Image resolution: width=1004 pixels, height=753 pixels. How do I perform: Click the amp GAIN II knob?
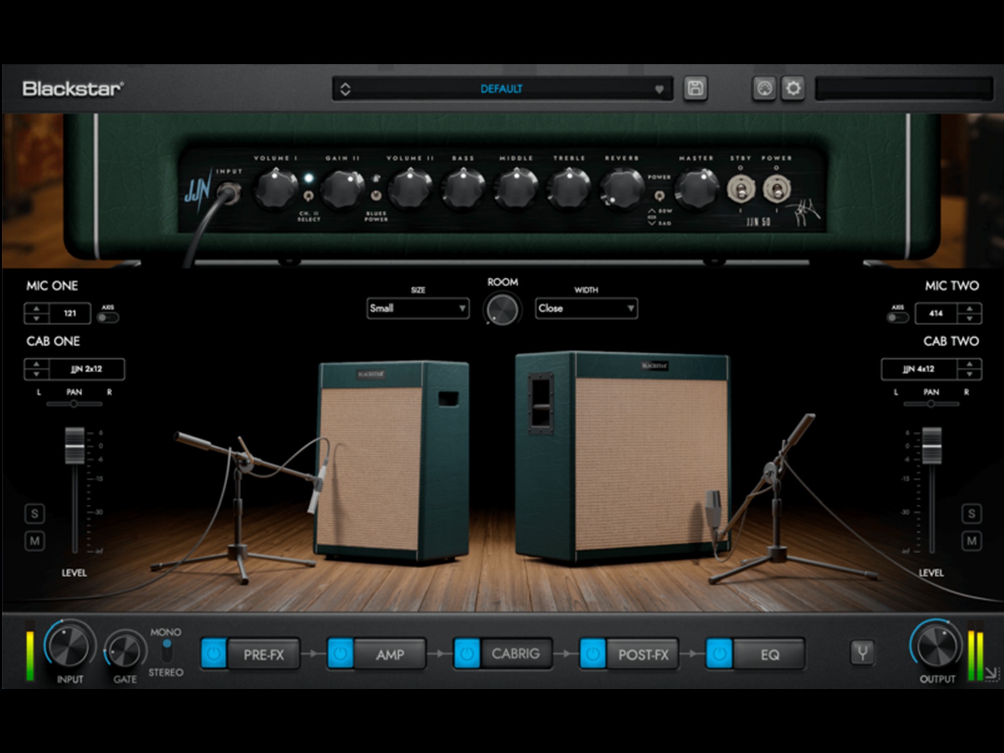coord(343,188)
